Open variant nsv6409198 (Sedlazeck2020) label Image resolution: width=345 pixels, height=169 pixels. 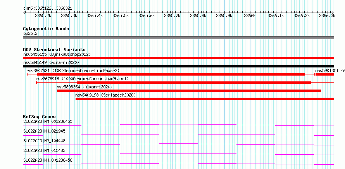(105, 95)
